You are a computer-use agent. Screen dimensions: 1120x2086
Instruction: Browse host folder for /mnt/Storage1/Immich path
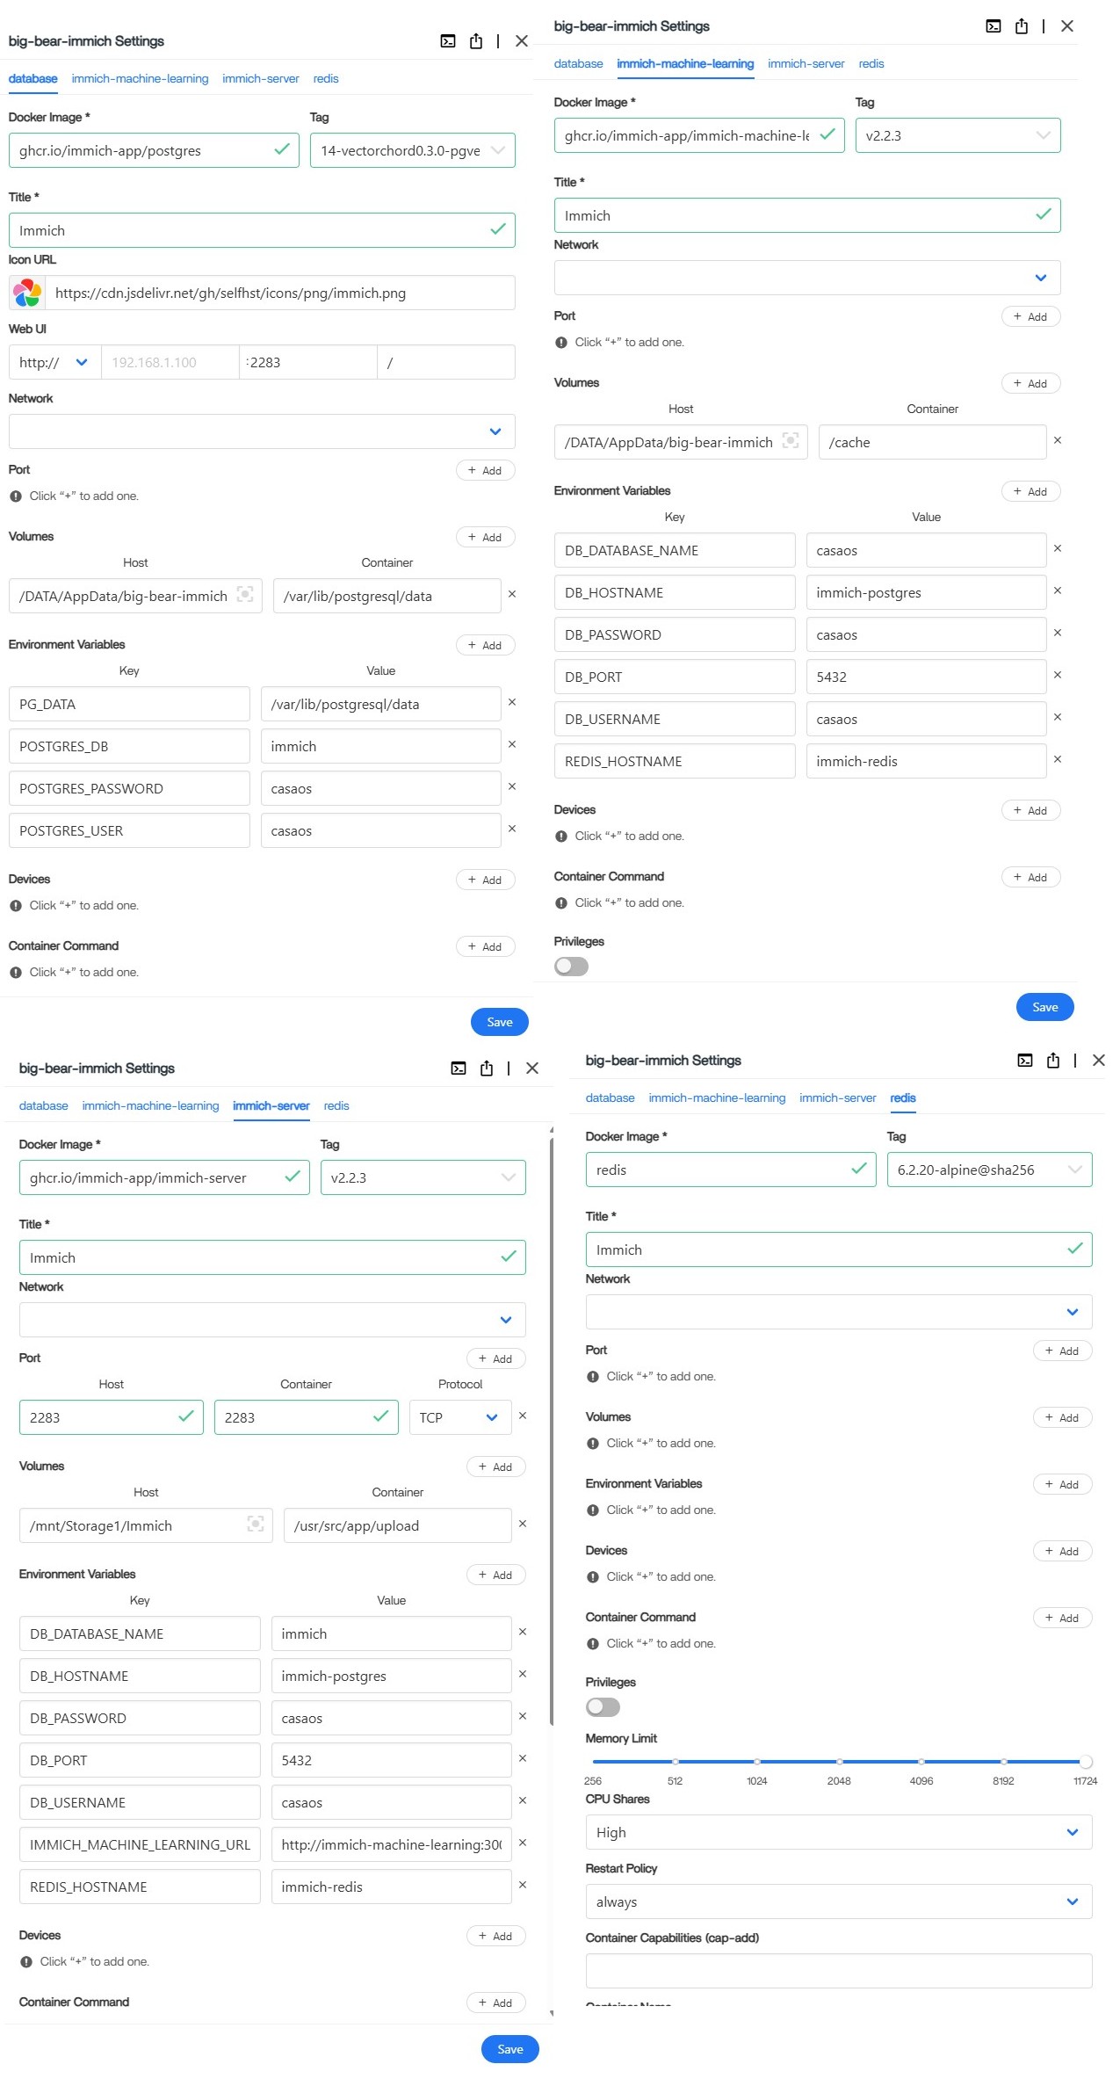(256, 1525)
